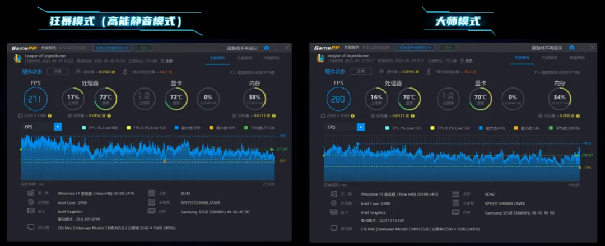Click the camera screenshot icon in the 280 FPS report
The width and height of the screenshot is (605, 246).
(572, 48)
